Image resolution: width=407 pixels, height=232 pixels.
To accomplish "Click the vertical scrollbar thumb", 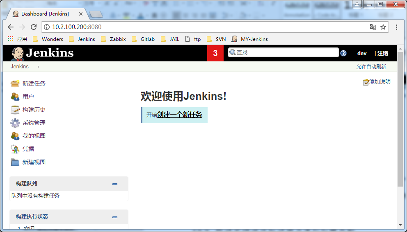I will click(400, 119).
